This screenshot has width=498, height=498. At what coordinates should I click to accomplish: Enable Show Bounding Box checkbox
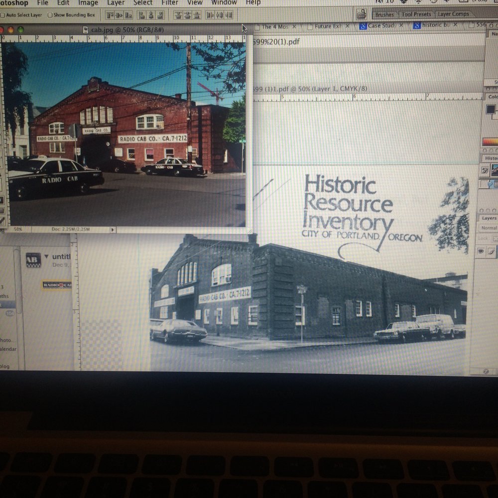50,15
